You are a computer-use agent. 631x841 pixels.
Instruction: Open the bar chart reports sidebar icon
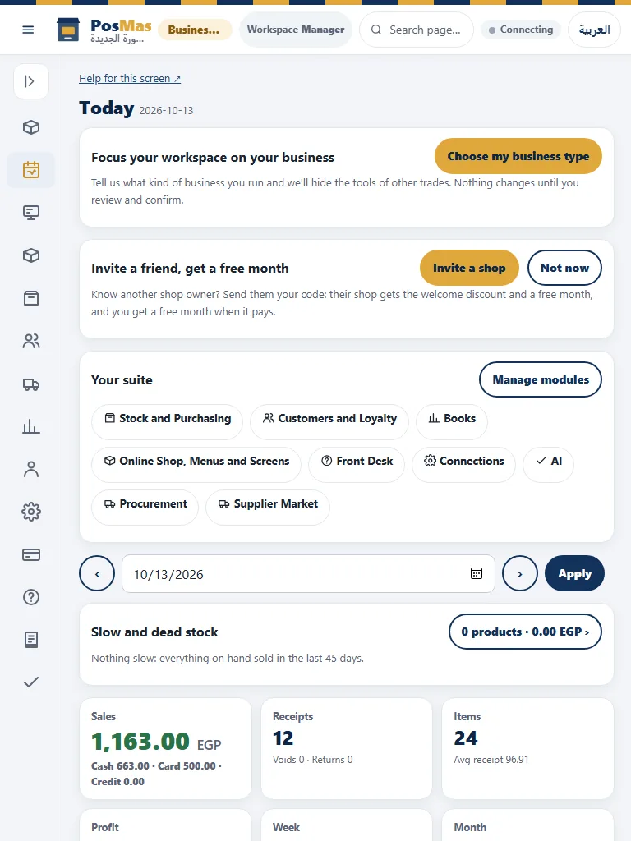click(31, 427)
